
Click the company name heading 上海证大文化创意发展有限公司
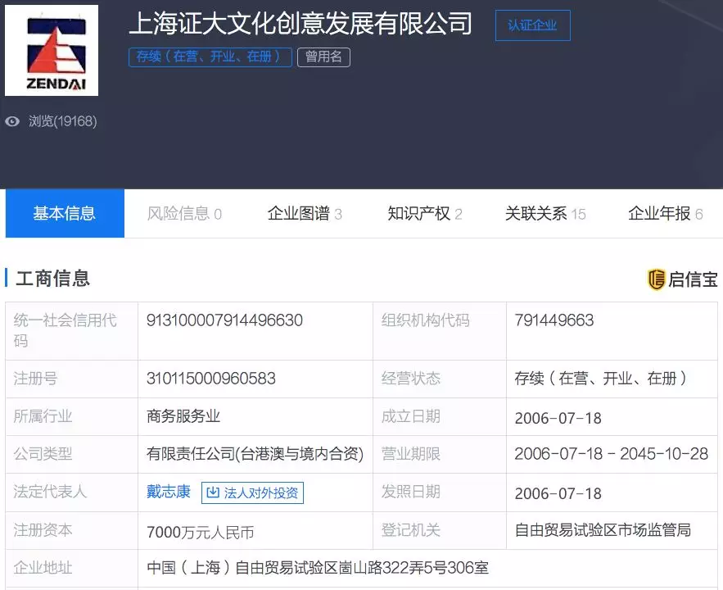(x=300, y=23)
